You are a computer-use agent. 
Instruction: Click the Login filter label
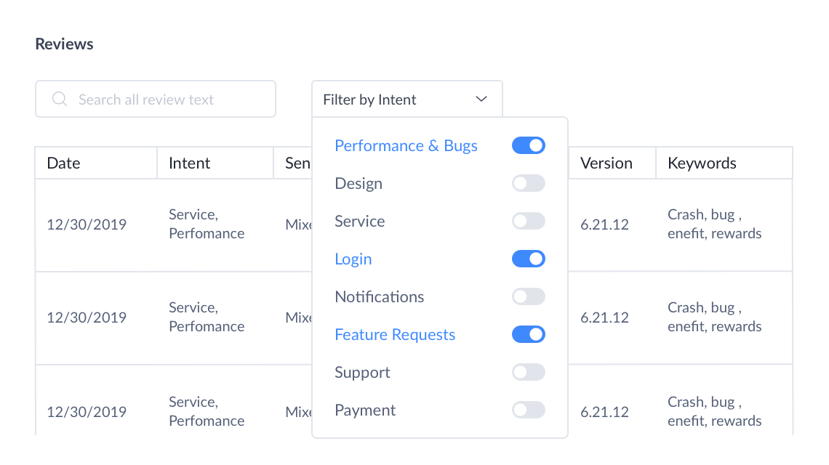coord(353,259)
